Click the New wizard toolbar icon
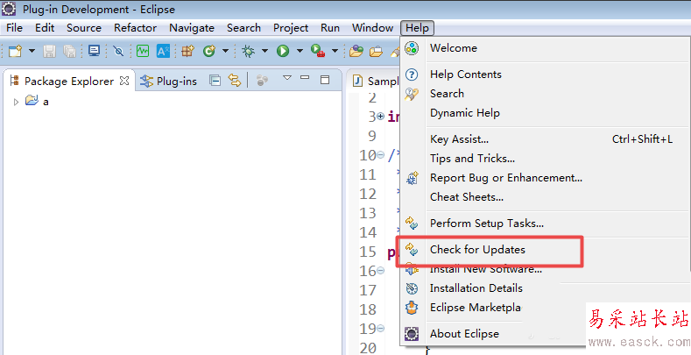 tap(15, 51)
